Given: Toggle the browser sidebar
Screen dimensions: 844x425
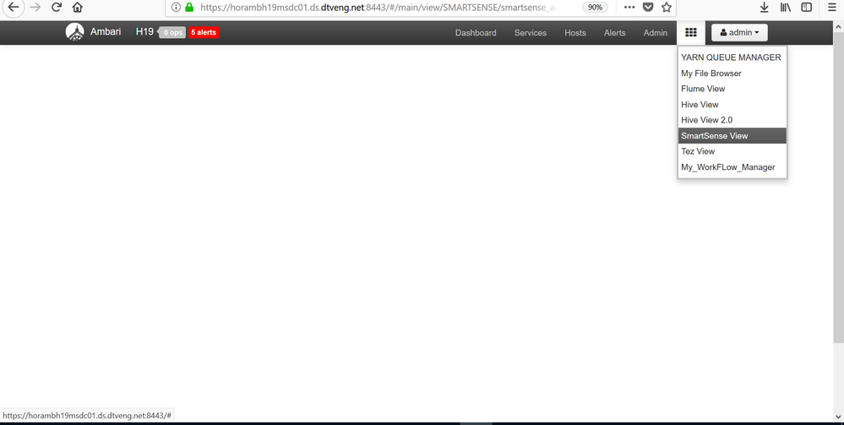Looking at the screenshot, I should tap(806, 8).
